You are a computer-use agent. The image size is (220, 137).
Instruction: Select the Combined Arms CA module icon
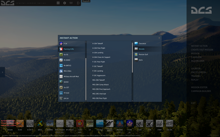pos(90,123)
